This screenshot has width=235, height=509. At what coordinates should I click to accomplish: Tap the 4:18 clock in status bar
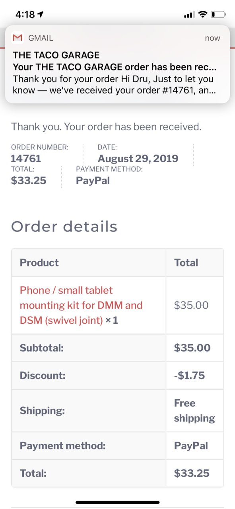pyautogui.click(x=25, y=14)
